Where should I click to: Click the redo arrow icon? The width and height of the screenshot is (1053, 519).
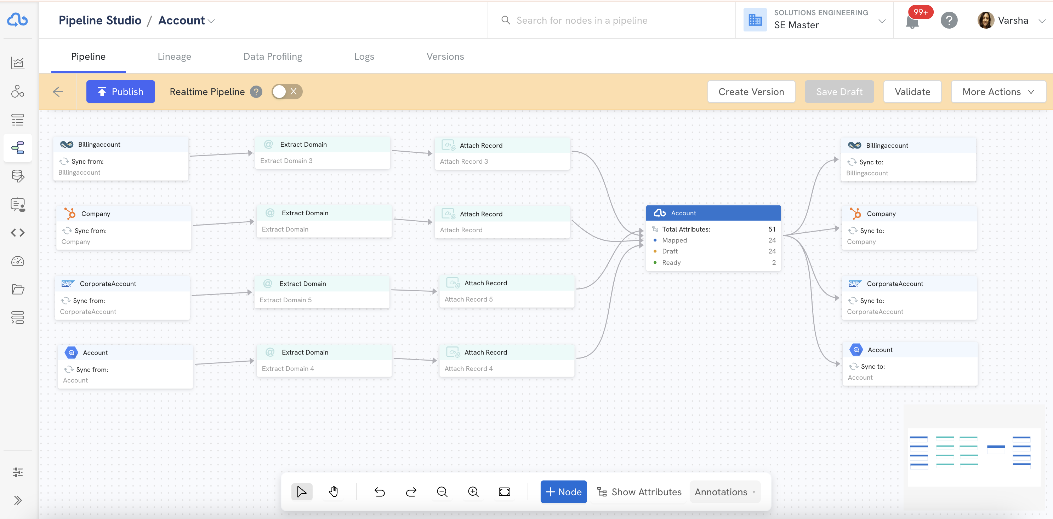pos(411,492)
